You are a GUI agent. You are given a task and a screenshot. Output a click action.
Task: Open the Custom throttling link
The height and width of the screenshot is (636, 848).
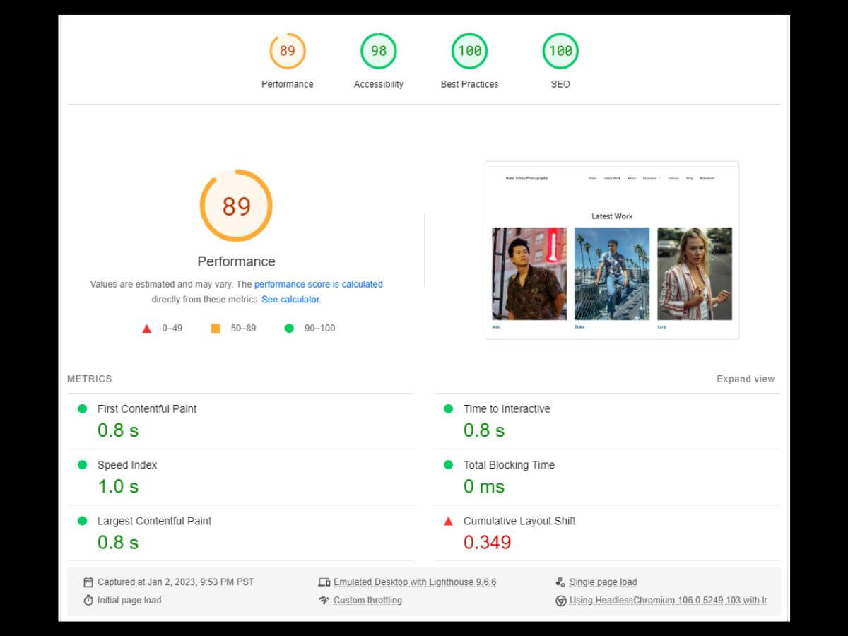367,601
